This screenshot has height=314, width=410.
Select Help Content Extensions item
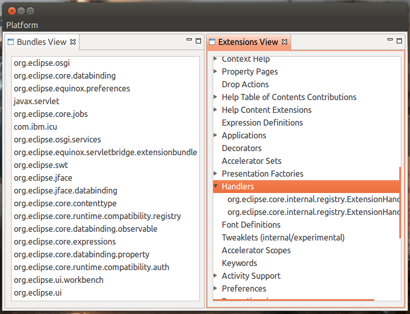[267, 110]
